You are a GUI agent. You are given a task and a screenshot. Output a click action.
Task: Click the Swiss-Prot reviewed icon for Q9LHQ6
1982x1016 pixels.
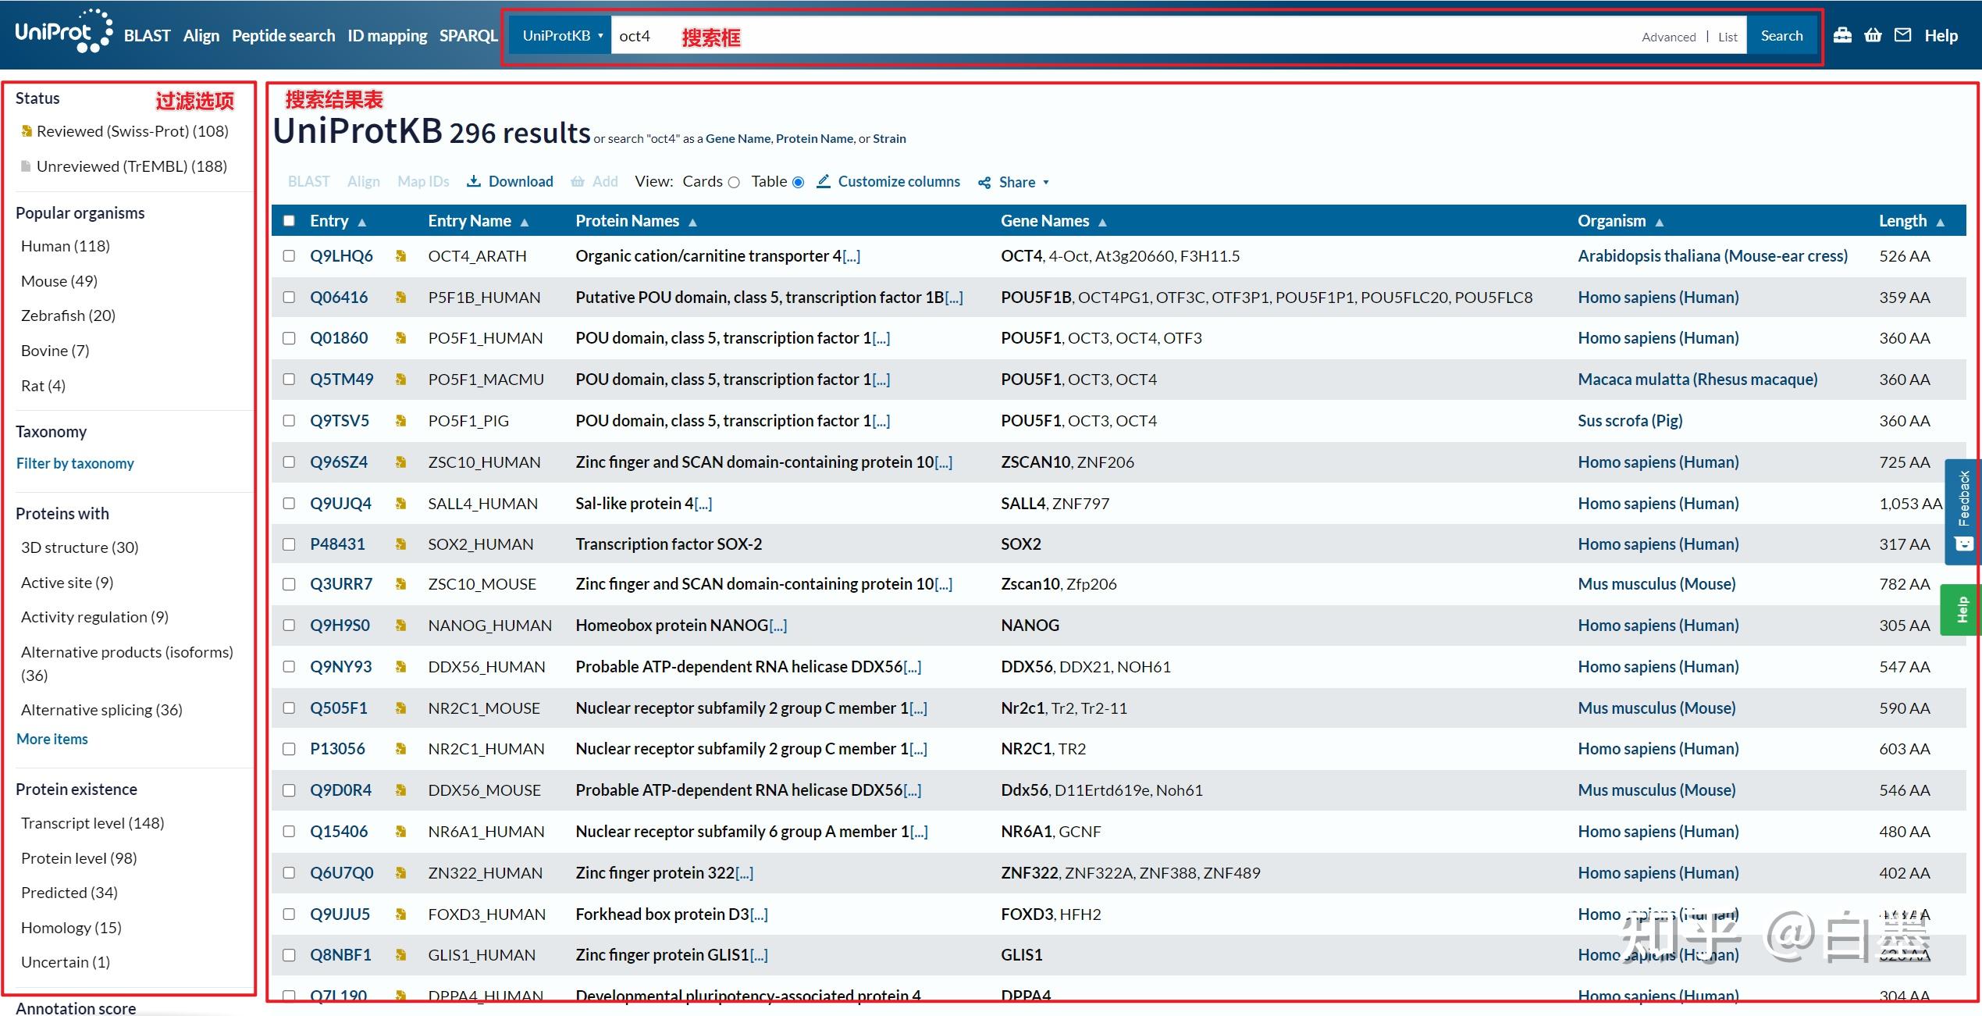(400, 256)
